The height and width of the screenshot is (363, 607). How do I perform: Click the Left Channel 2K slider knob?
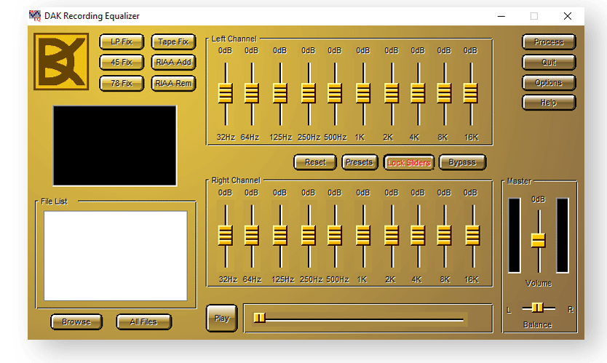click(x=392, y=93)
